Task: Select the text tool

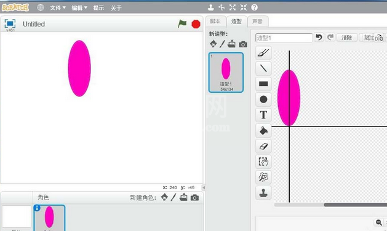Action: coord(263,115)
